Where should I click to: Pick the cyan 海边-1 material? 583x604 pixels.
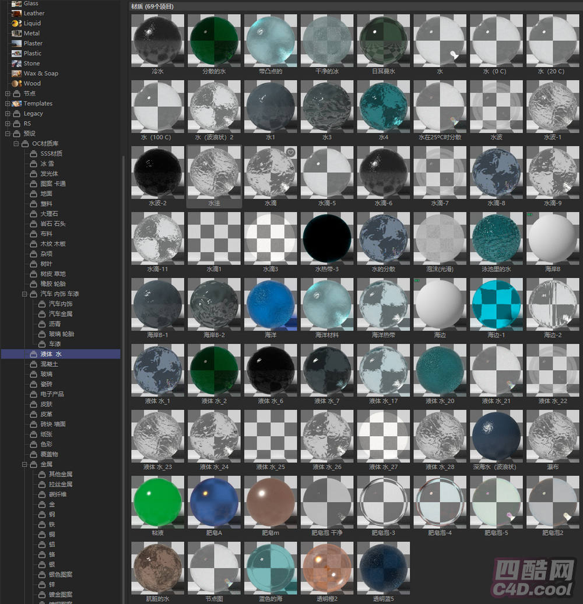(x=496, y=304)
